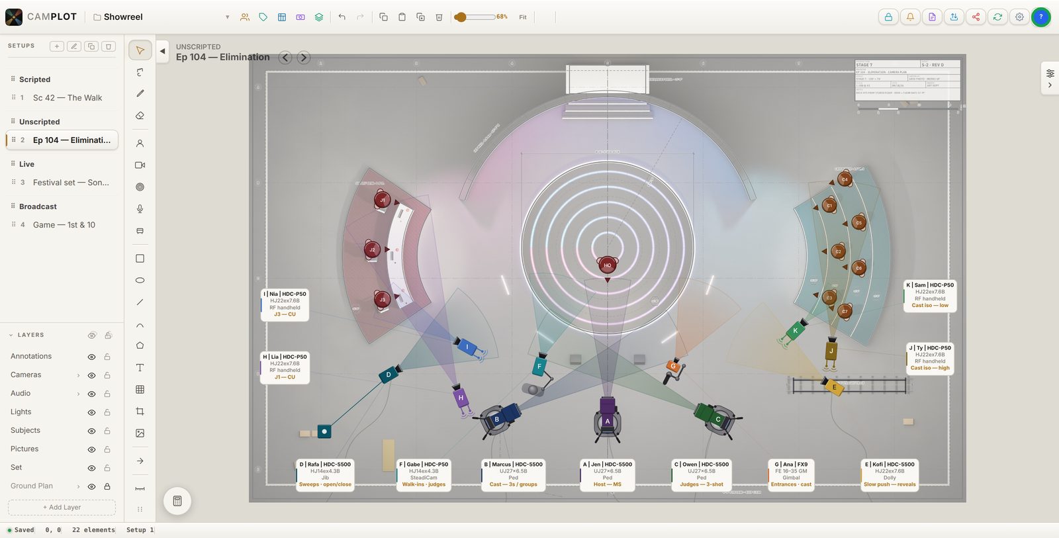Click the undo arrow in toolbar
This screenshot has width=1059, height=538.
tap(342, 17)
